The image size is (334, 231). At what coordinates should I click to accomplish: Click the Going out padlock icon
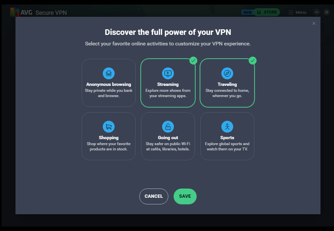[168, 127]
